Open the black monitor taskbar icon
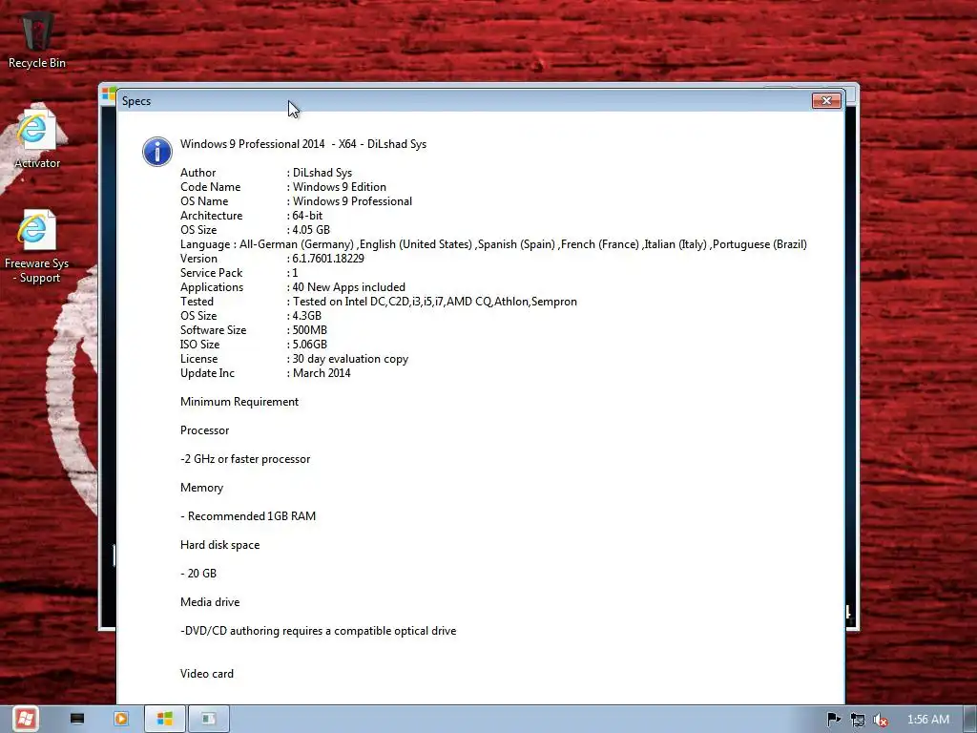977x733 pixels. click(x=77, y=719)
